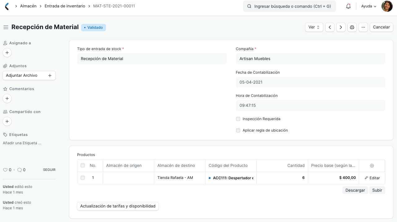
Task: Click Adjuntar Archivo button
Action: pos(29,76)
